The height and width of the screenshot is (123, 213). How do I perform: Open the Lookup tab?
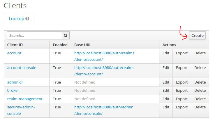pyautogui.click(x=17, y=19)
